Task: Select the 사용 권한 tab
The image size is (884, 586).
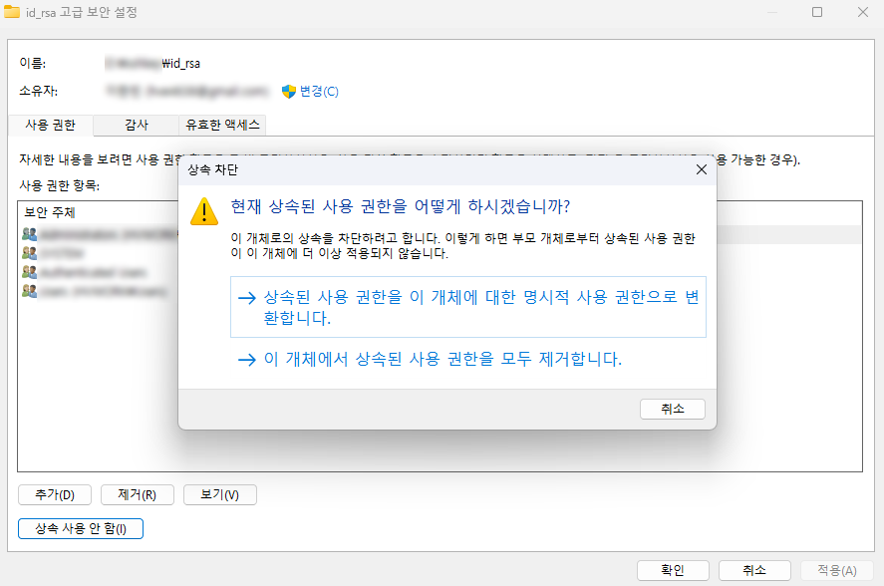Action: [50, 125]
